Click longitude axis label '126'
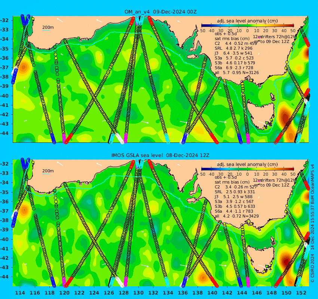318x299 pixels. tap(109, 293)
